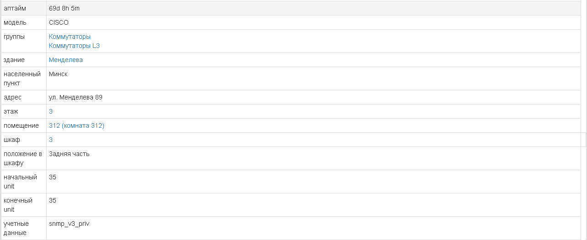Click the snmp_v3_priv credentials value
The width and height of the screenshot is (587, 240).
click(69, 224)
